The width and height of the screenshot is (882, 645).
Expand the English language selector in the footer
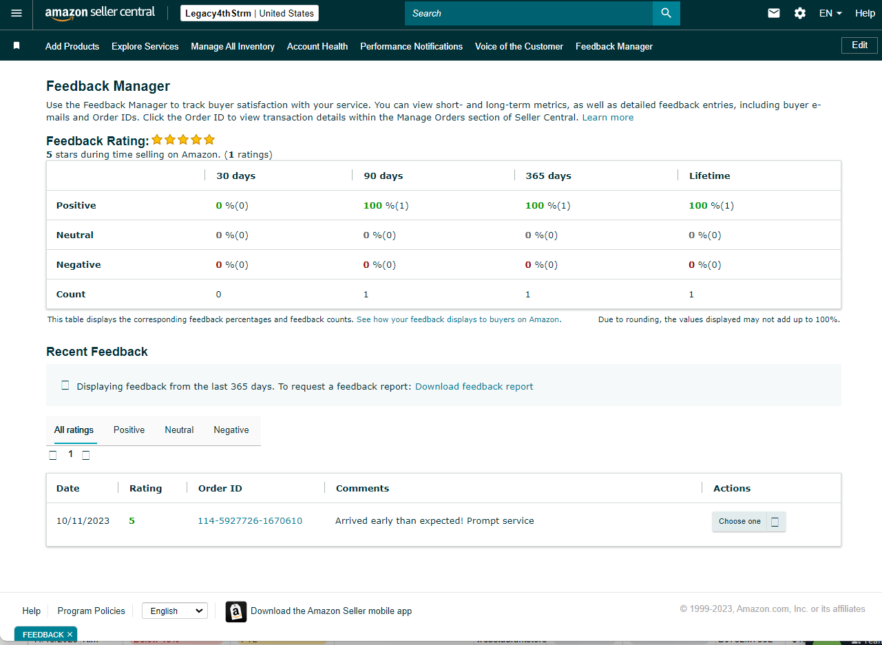(175, 611)
